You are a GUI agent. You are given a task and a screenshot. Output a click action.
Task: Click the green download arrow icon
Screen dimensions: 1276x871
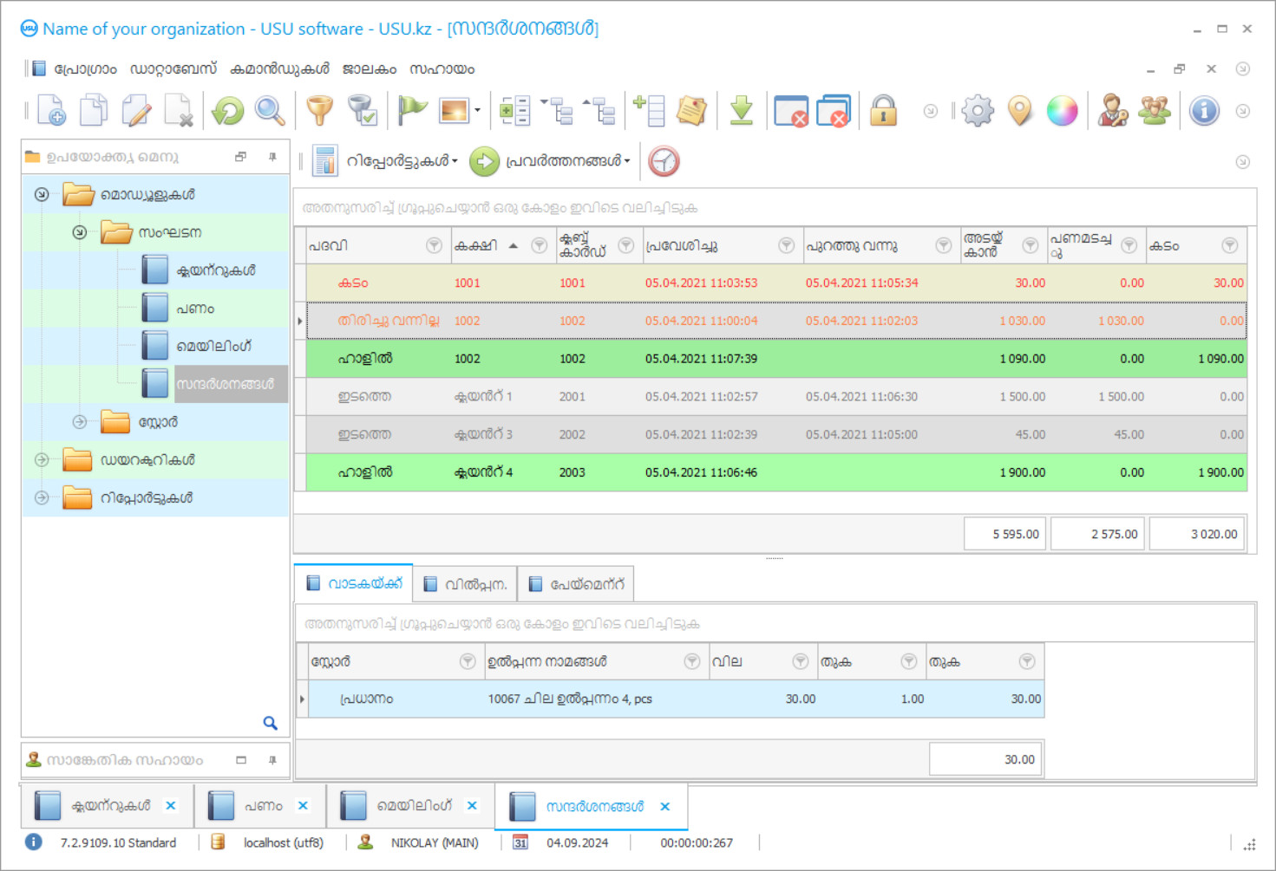(x=741, y=111)
